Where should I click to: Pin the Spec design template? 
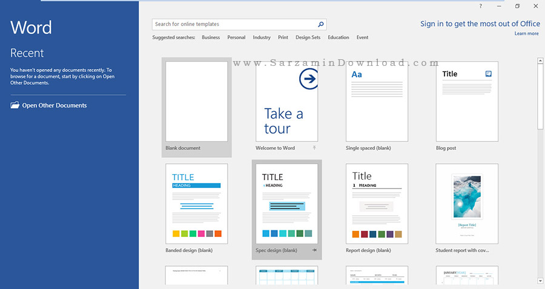pyautogui.click(x=314, y=250)
